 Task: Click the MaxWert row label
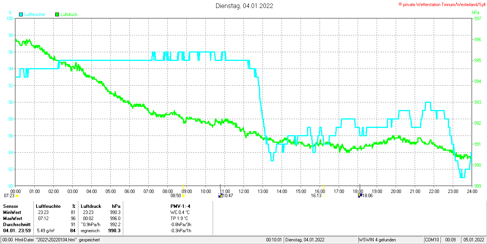[13, 218]
